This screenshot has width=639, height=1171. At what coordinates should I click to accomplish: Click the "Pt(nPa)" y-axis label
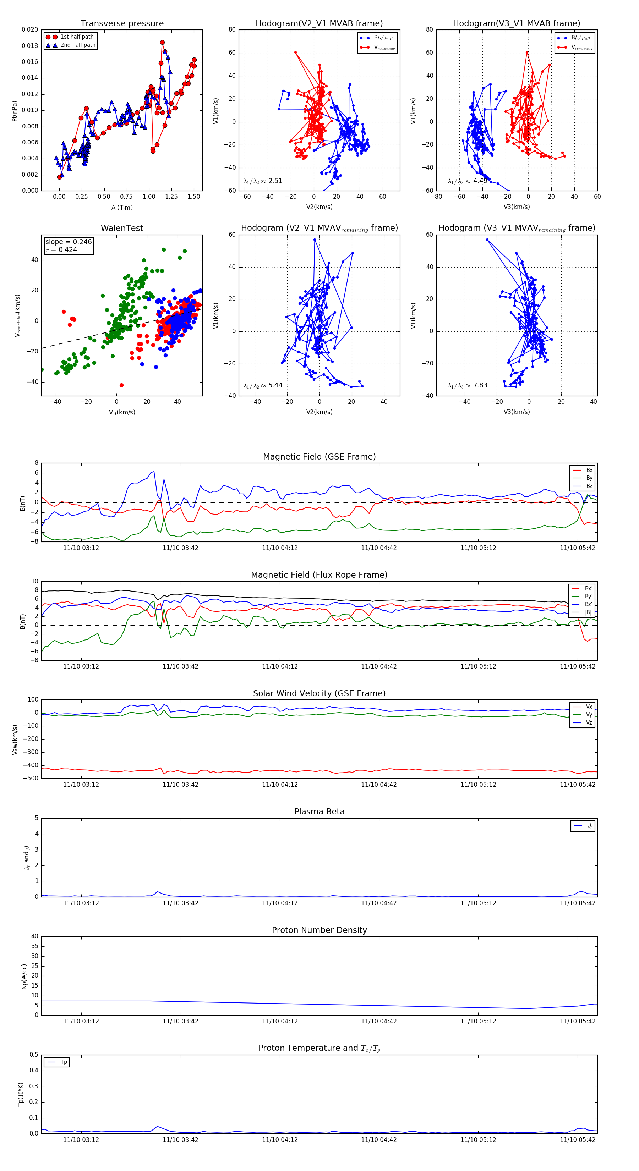point(15,111)
